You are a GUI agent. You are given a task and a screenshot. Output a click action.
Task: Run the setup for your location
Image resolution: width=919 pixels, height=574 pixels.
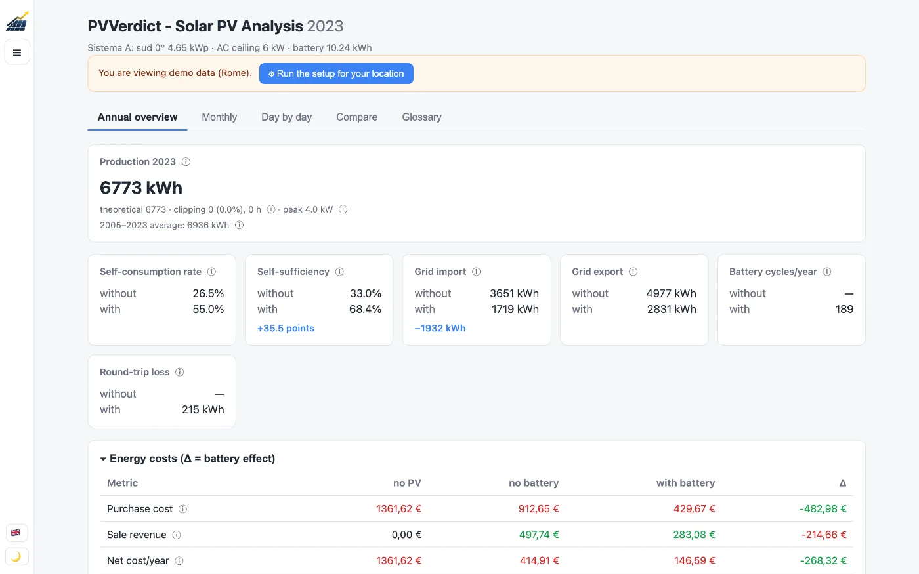(x=336, y=73)
